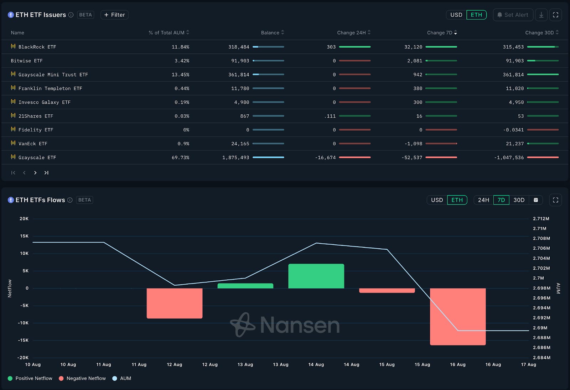
Task: Click the Set Alert bell button
Action: (513, 15)
